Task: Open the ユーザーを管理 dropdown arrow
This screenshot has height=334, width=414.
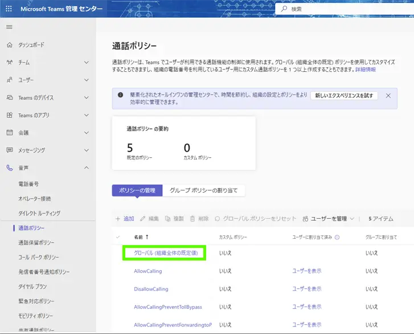Action: 352,218
